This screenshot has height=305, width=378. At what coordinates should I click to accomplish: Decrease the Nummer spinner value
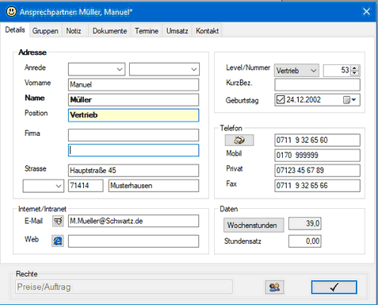click(x=354, y=73)
